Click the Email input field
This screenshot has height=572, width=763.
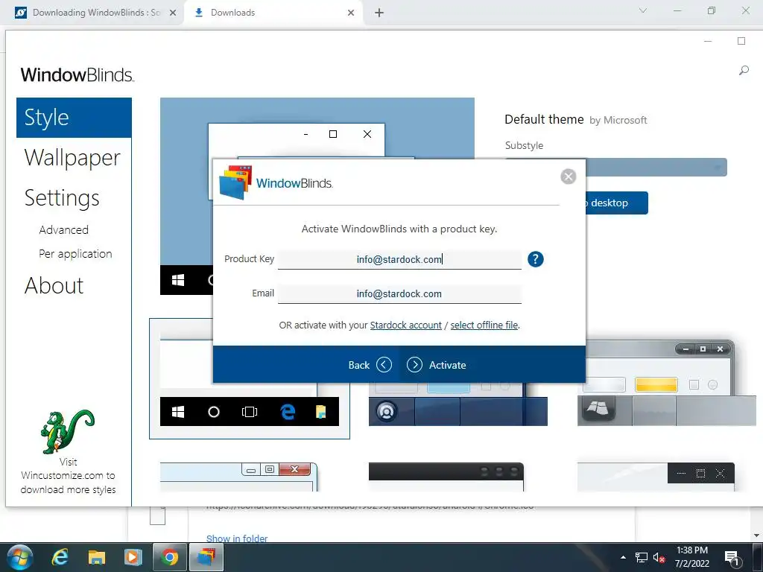point(399,293)
